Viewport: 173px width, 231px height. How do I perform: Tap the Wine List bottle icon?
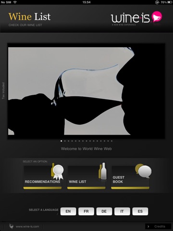click(x=103, y=171)
